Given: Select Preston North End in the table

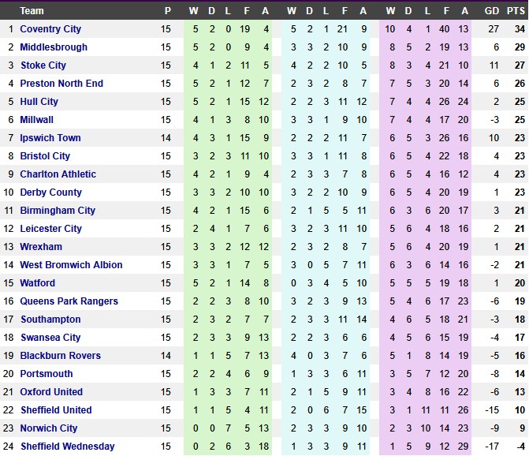Looking at the screenshot, I should pyautogui.click(x=61, y=84).
